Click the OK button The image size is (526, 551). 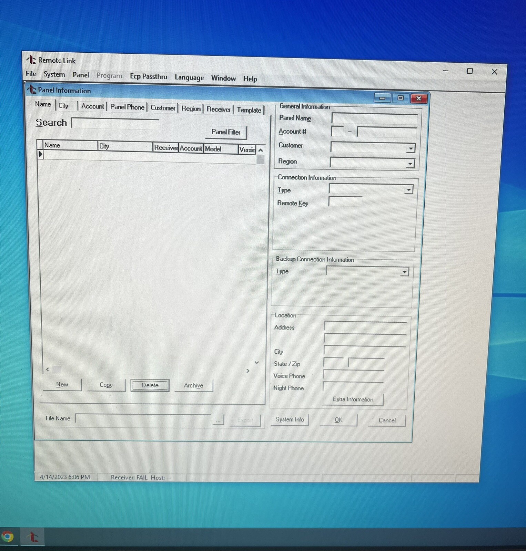point(338,420)
